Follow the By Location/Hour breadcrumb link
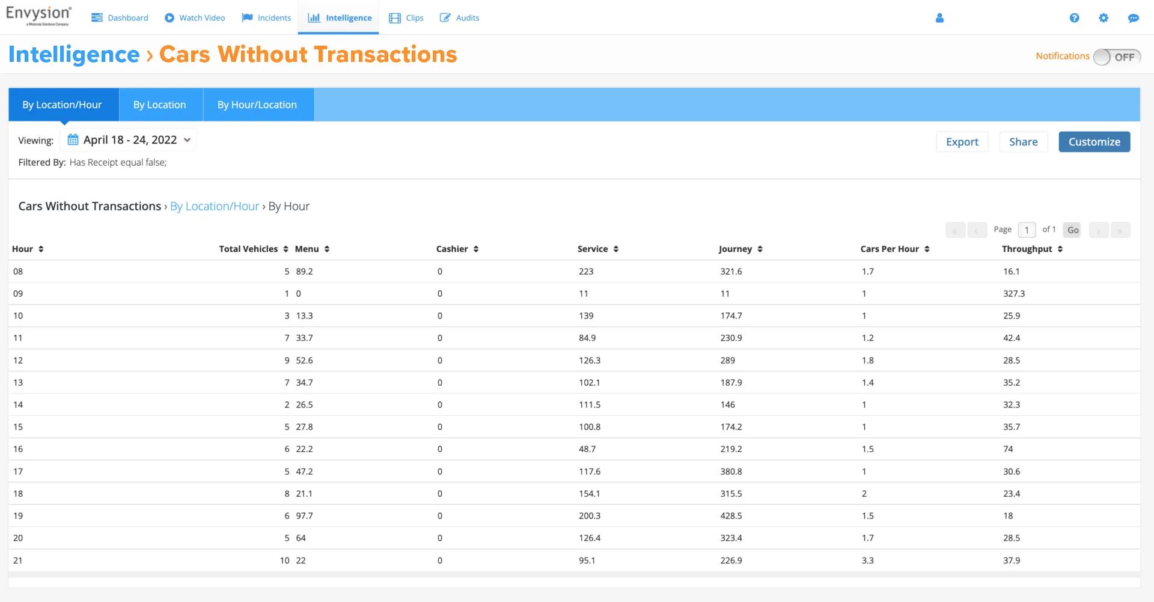Viewport: 1154px width, 602px height. [215, 206]
